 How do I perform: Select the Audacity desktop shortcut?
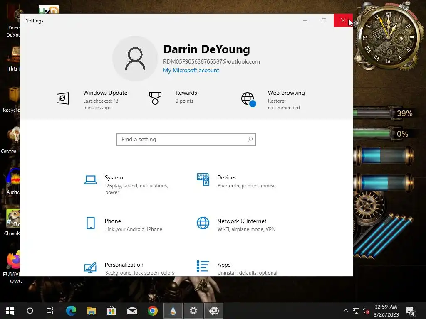(x=12, y=182)
